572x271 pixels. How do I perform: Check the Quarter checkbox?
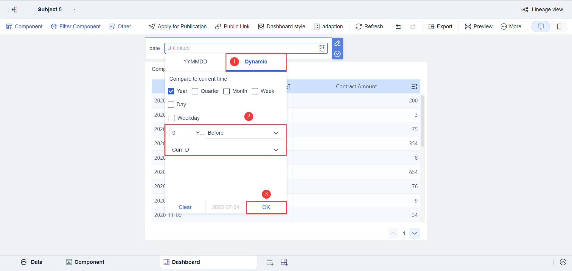point(195,91)
